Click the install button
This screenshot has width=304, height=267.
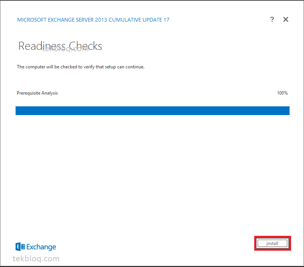tap(272, 243)
